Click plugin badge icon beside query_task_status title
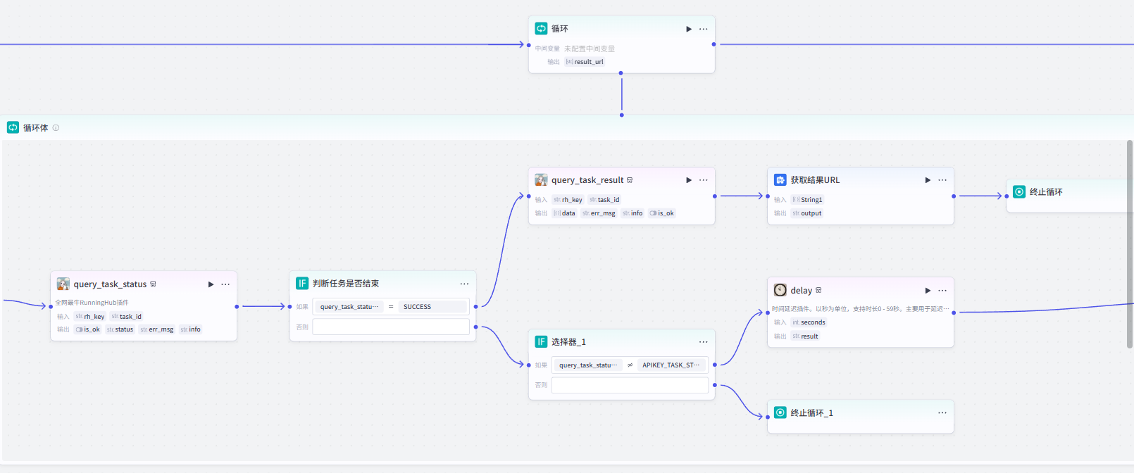The width and height of the screenshot is (1134, 473). pos(153,284)
